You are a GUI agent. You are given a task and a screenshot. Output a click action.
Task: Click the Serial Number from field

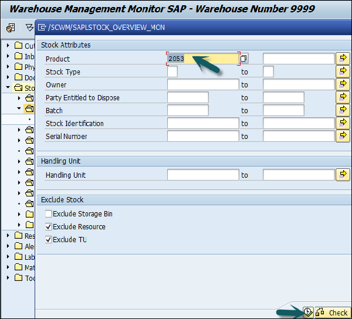click(x=203, y=136)
